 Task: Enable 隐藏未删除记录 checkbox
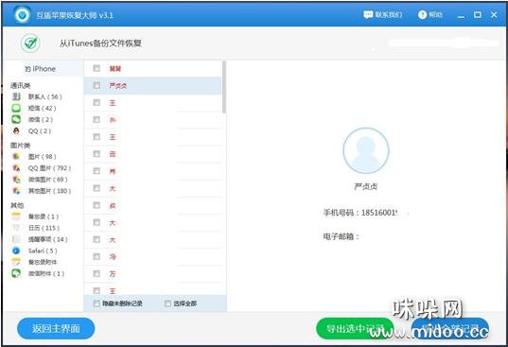point(96,304)
